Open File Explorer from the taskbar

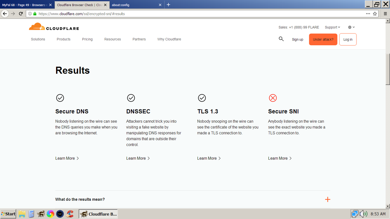click(x=22, y=214)
